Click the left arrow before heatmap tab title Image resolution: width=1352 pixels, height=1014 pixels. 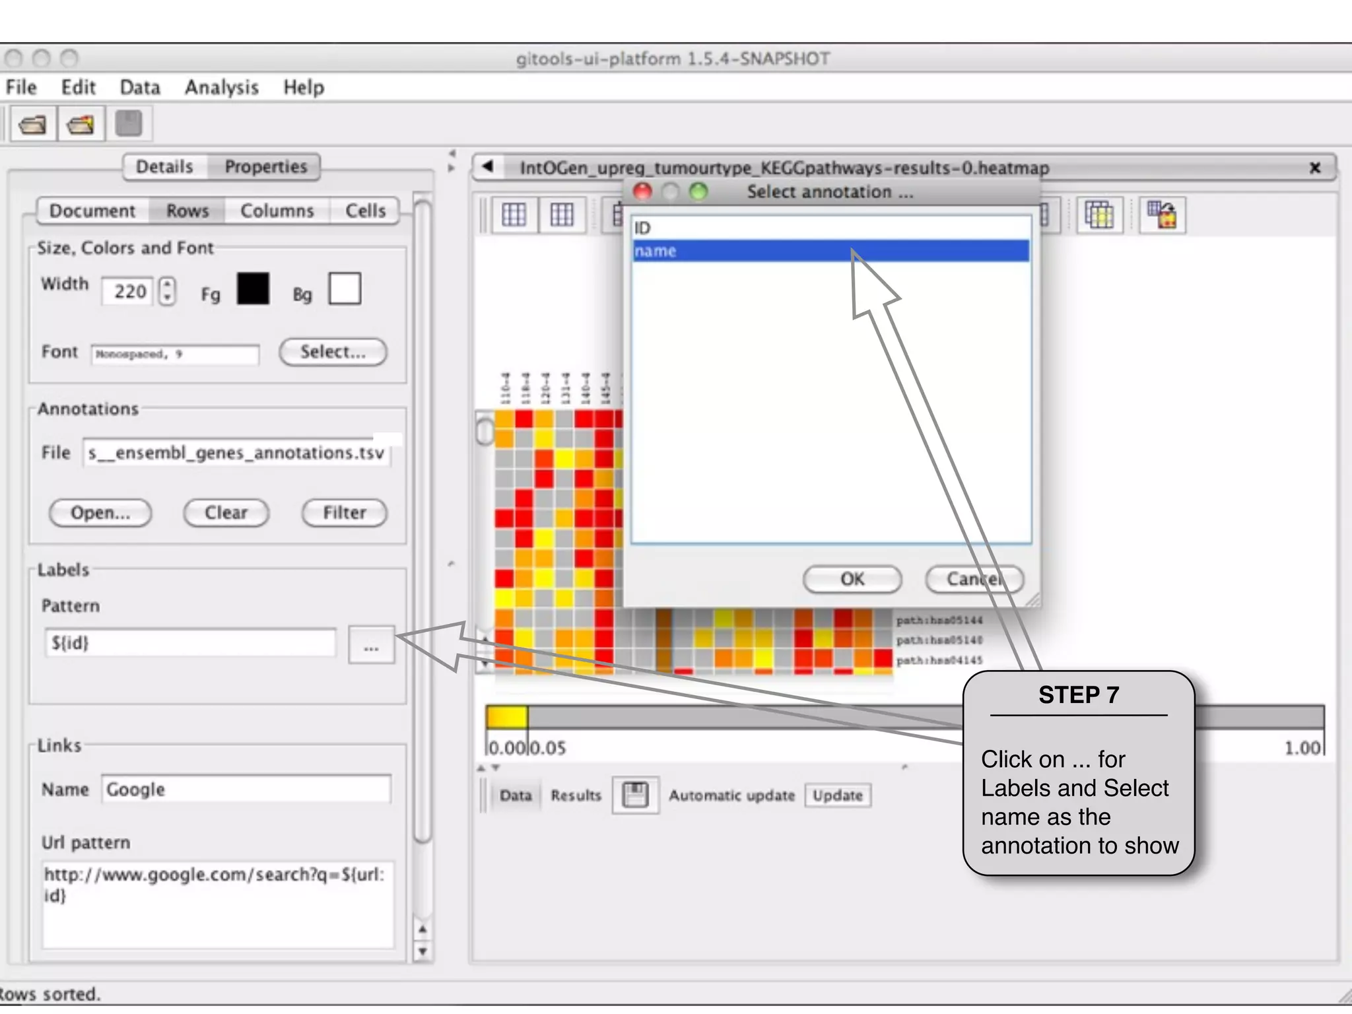click(x=488, y=166)
